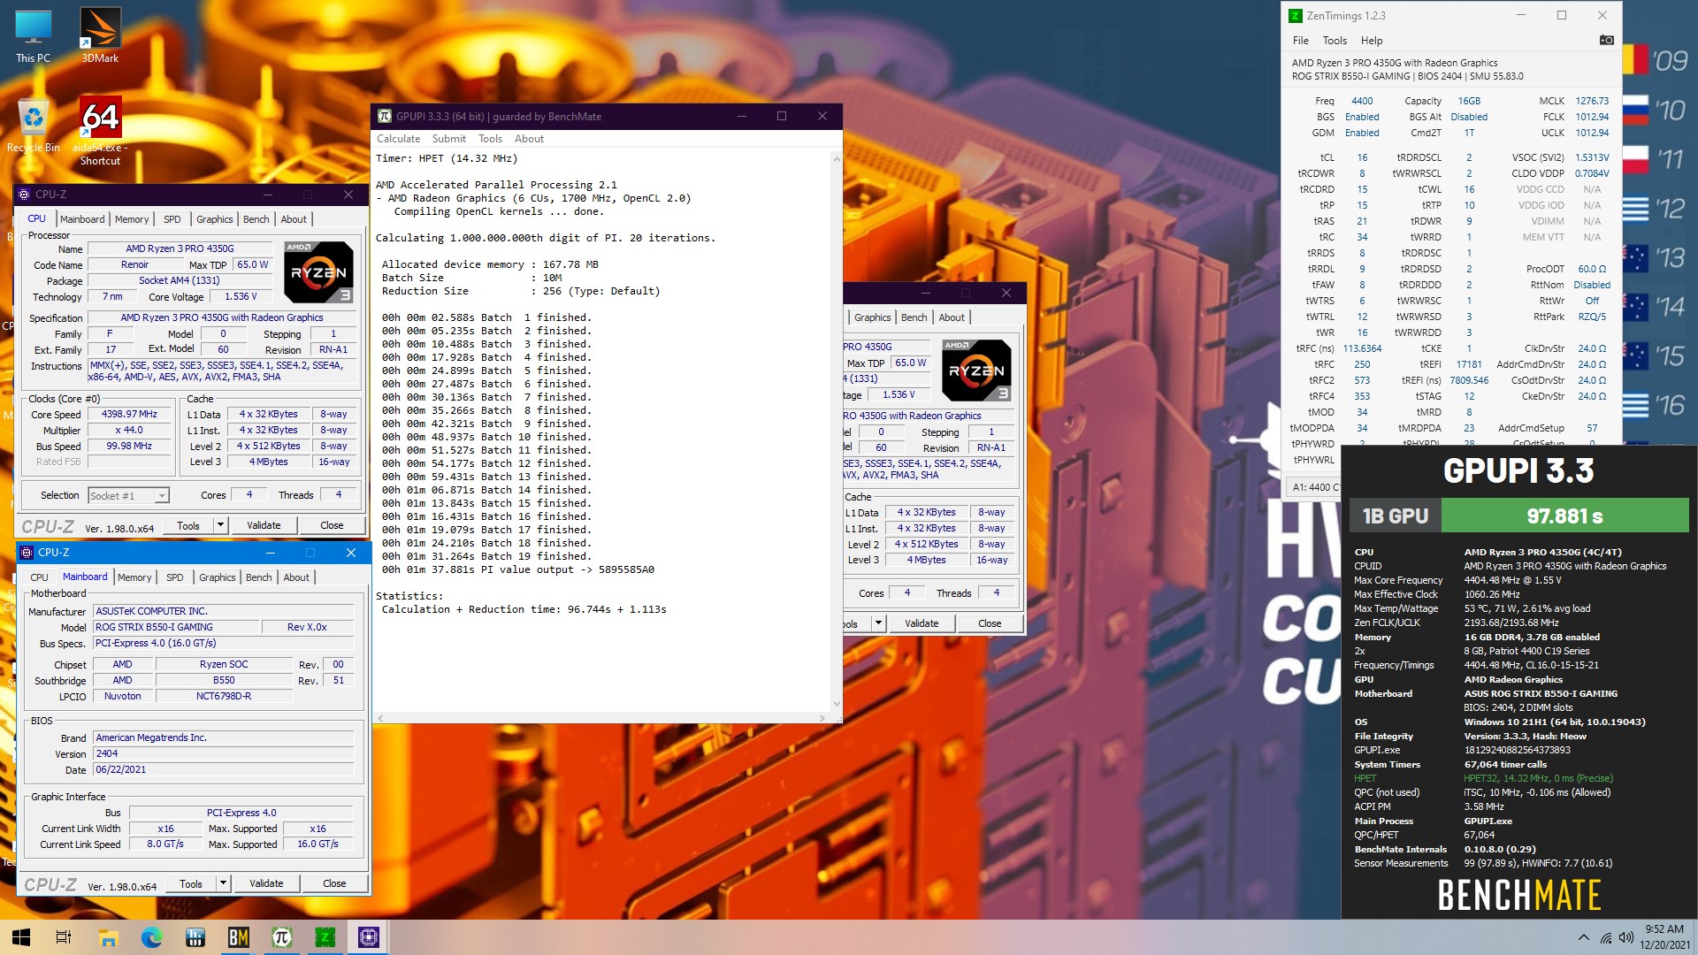Screen dimensions: 1698x955
Task: Click the PI value output line in GPUPI
Action: [x=518, y=569]
